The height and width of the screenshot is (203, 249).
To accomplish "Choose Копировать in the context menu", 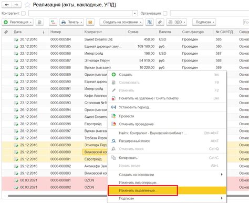I will click(128, 158).
